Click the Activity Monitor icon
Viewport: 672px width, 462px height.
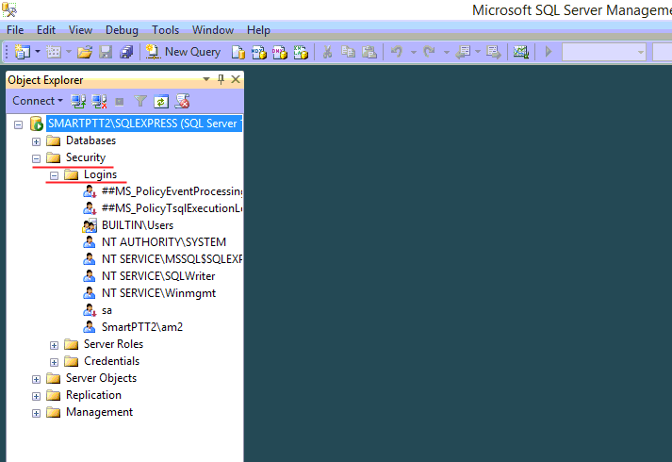(521, 52)
